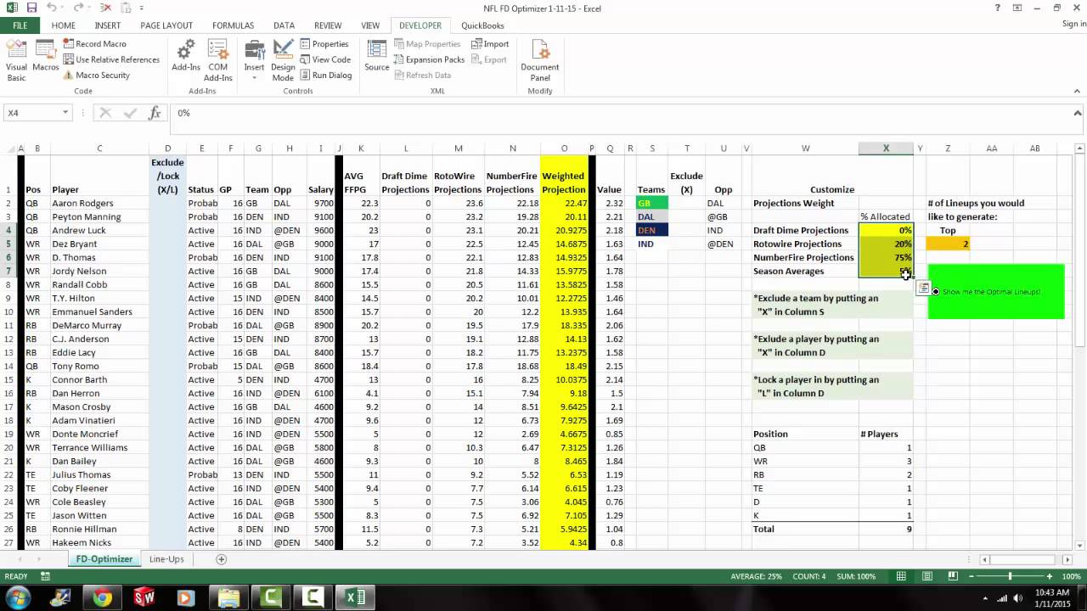The width and height of the screenshot is (1087, 611).
Task: Select column O header
Action: pyautogui.click(x=564, y=149)
